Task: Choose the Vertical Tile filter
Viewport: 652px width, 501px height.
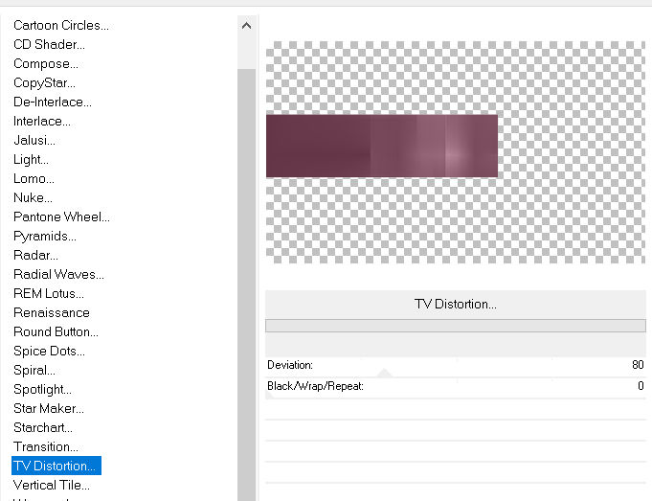Action: point(52,485)
